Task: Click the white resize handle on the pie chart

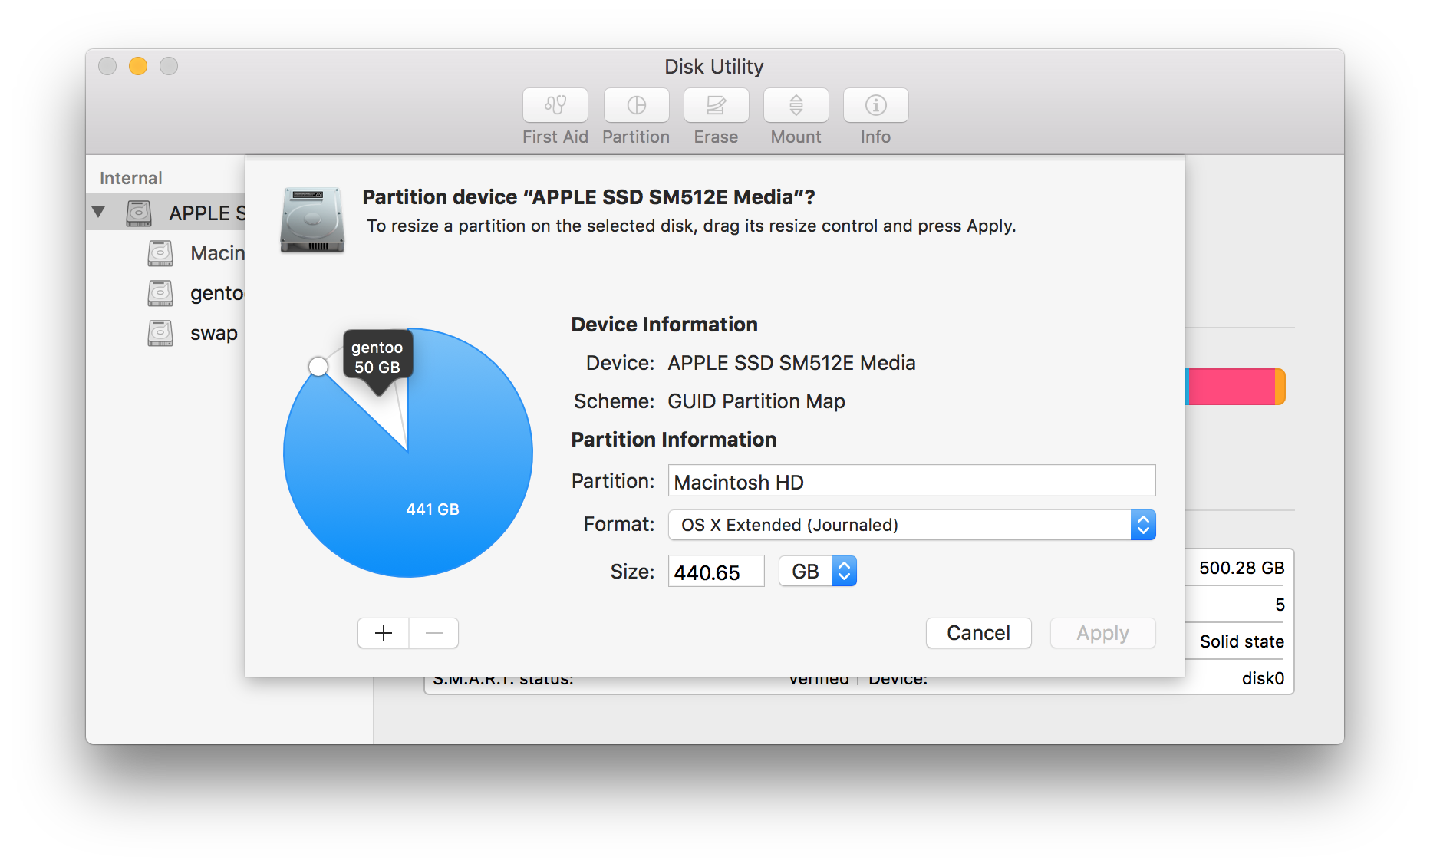Action: (318, 367)
